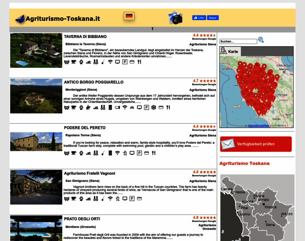Click the Facebook Share button

213,18
